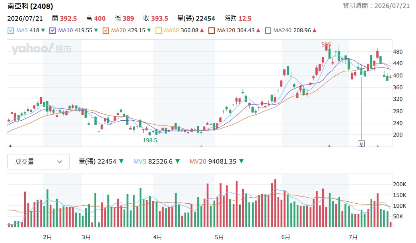
Task: Click the 100K volume axis label
Action: click(400, 206)
